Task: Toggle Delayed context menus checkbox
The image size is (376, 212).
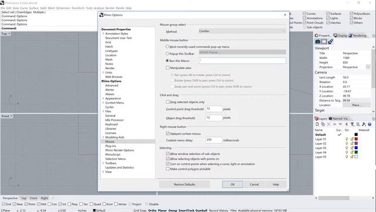Action: tap(167, 134)
